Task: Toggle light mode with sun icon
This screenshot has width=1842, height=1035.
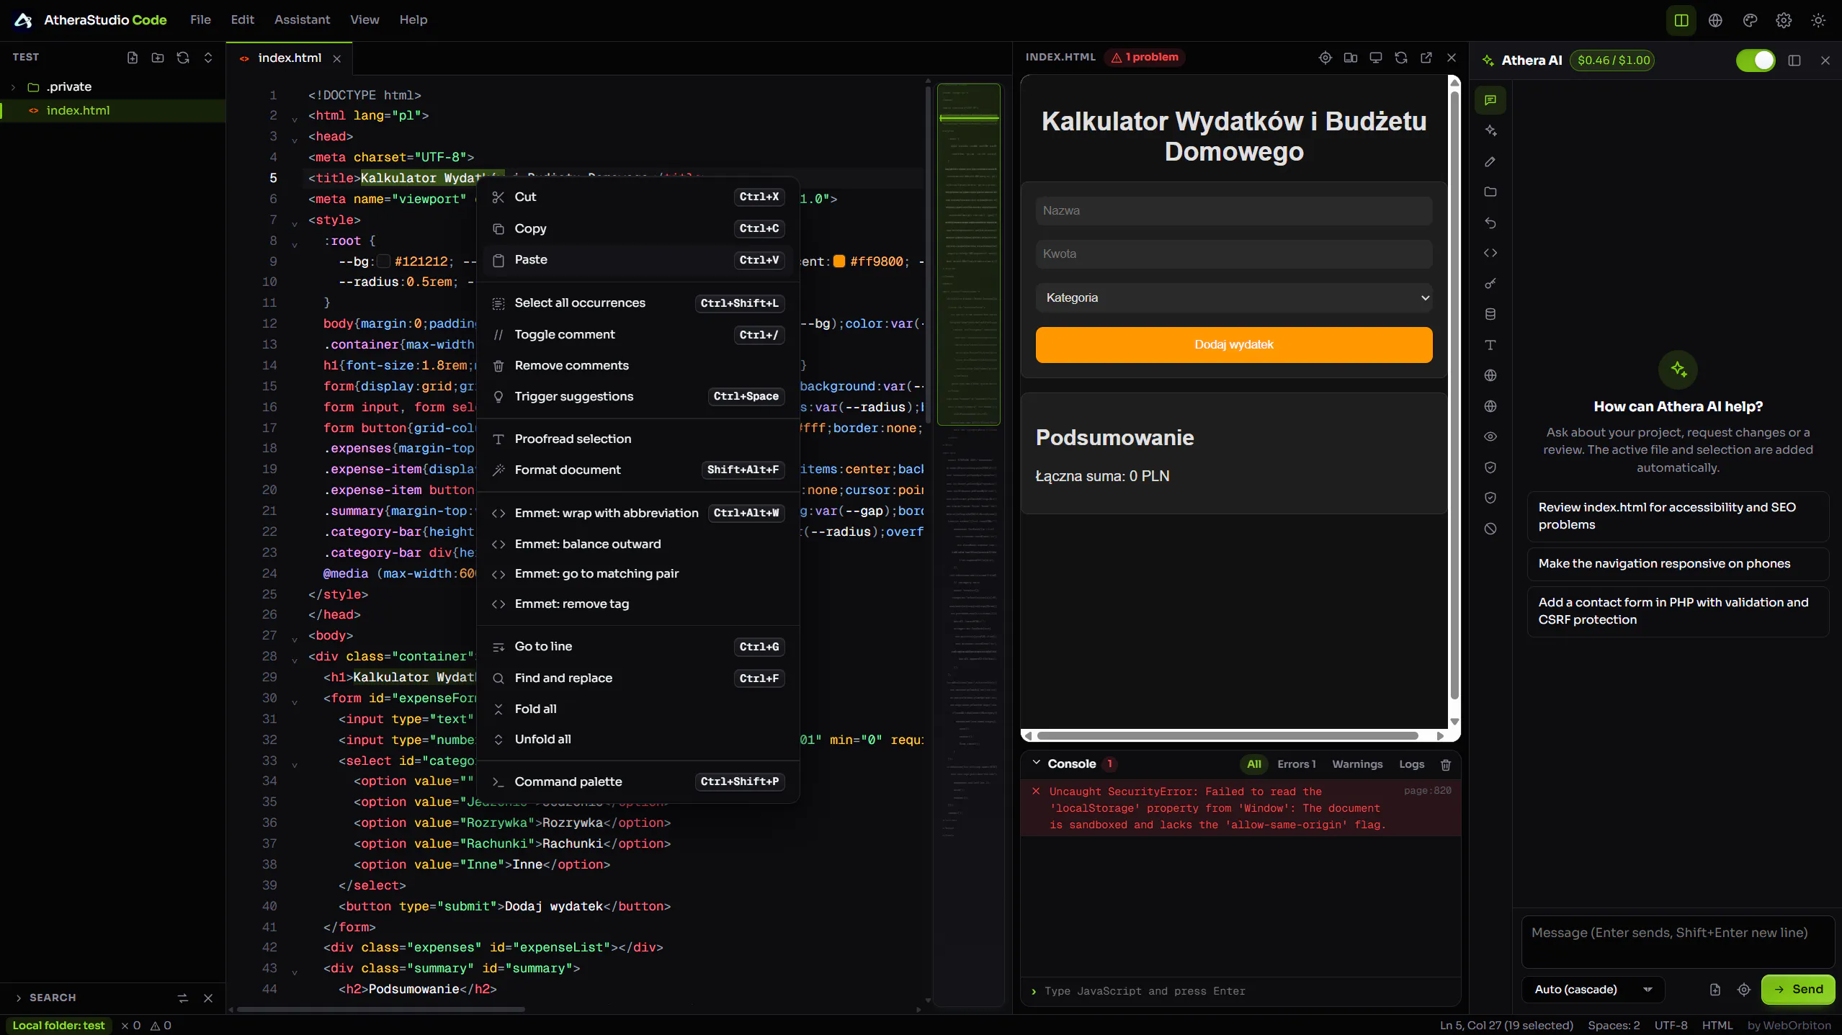Action: click(1818, 20)
